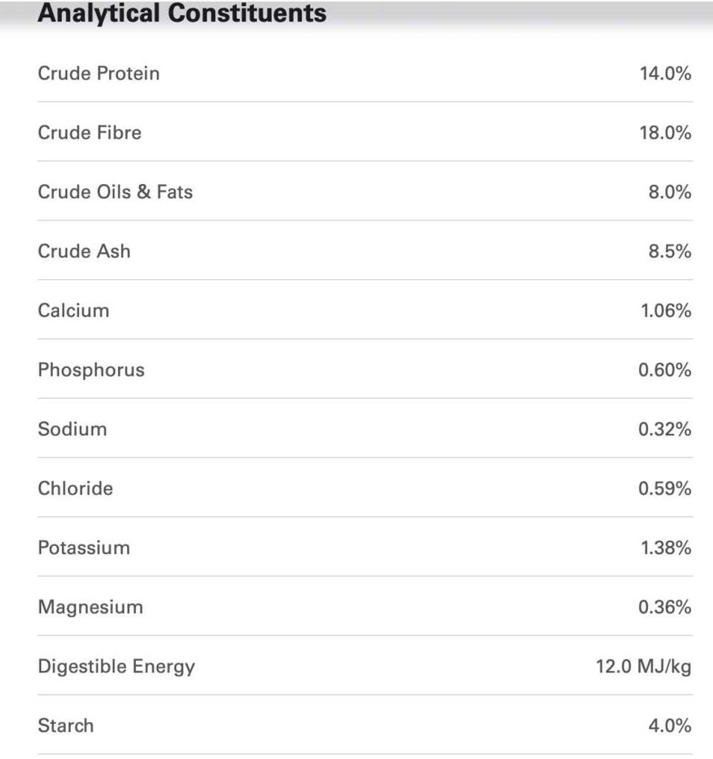Click the 14.0% Crude Protein value
Viewport: 713px width, 759px height.
(665, 73)
